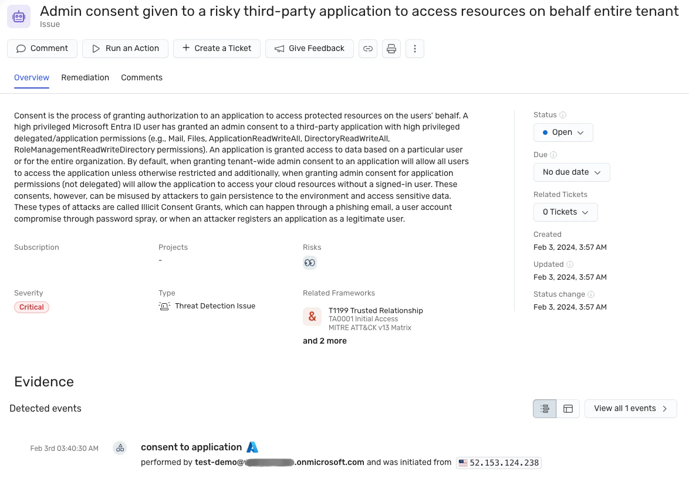Open the Status dropdown showing Open
The width and height of the screenshot is (689, 482).
click(563, 133)
